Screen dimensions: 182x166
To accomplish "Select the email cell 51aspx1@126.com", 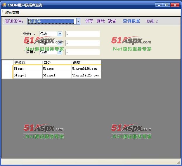I will tap(86, 75).
